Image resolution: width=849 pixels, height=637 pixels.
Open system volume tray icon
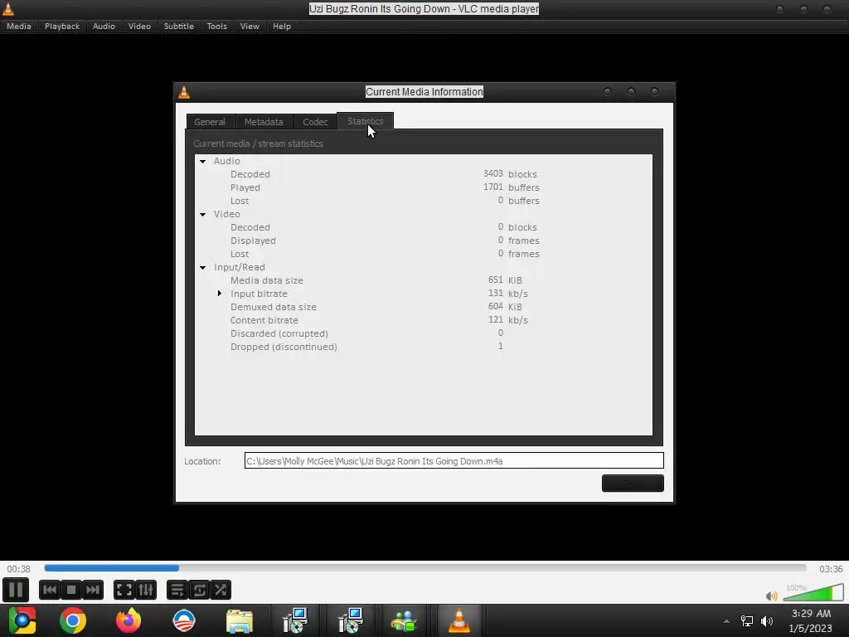coord(767,621)
